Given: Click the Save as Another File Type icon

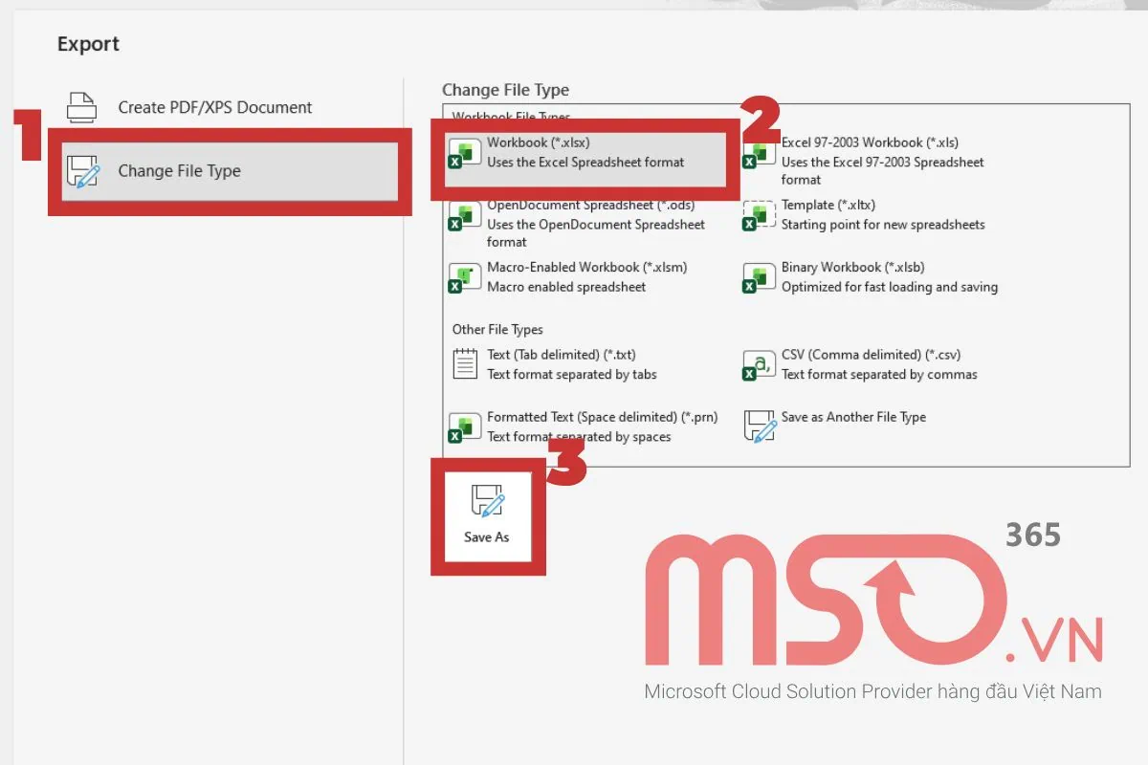Looking at the screenshot, I should point(760,427).
